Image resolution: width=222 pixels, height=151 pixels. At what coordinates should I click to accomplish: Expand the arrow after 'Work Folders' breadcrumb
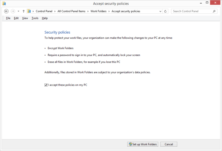point(109,11)
